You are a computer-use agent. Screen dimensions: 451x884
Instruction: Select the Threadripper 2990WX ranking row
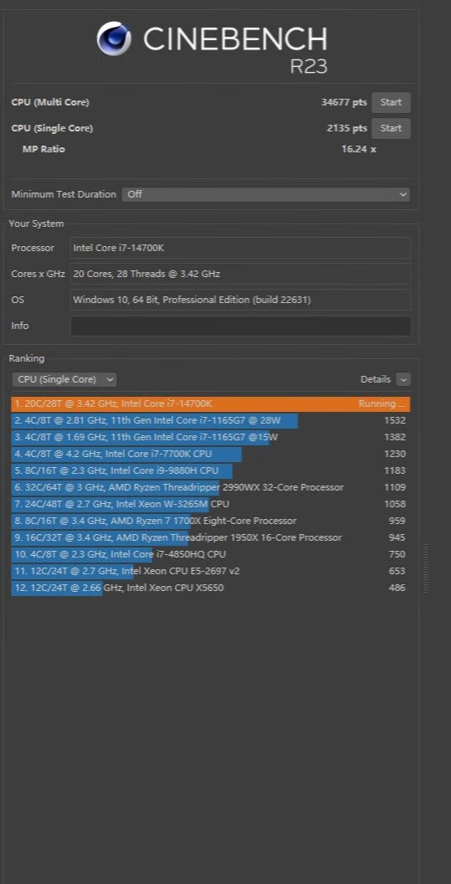[210, 488]
